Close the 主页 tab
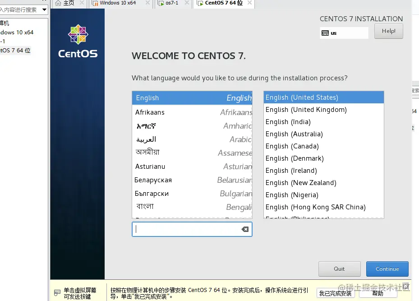The image size is (419, 301). tap(82, 3)
